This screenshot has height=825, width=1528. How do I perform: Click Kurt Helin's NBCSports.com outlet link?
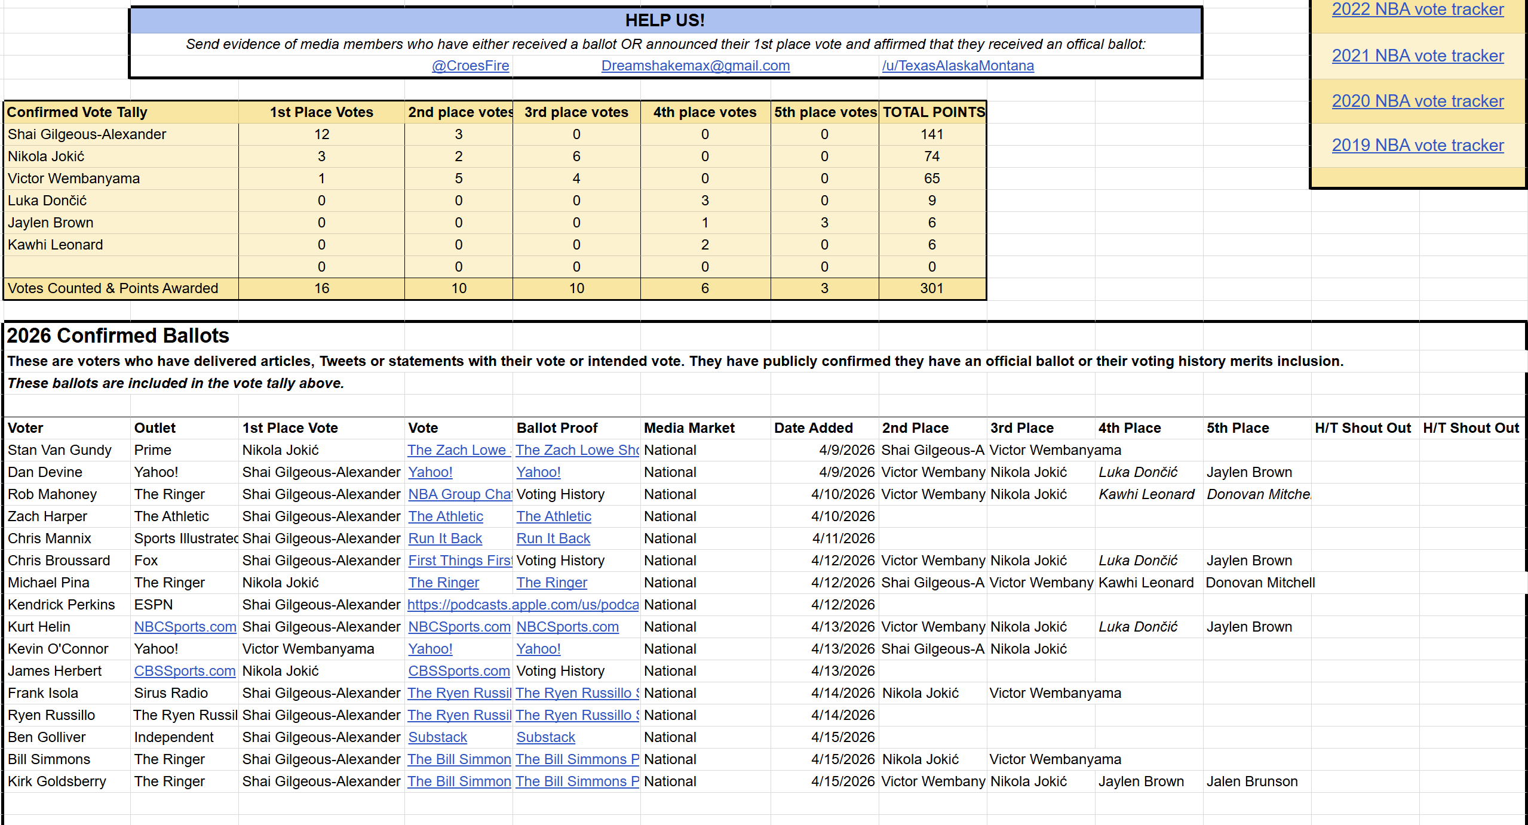click(x=185, y=627)
